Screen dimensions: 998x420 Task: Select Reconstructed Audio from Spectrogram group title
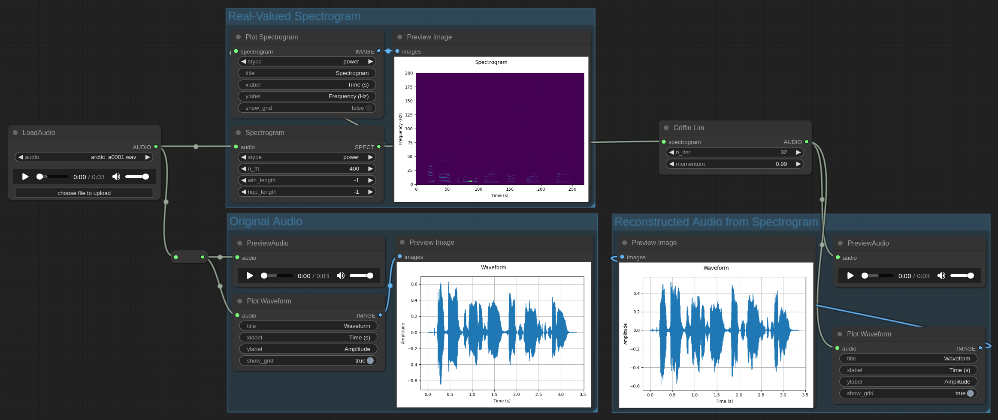coord(716,222)
